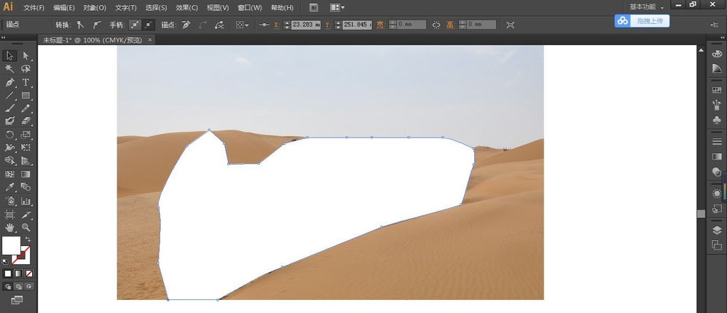Click the X coordinate input field

tap(304, 25)
